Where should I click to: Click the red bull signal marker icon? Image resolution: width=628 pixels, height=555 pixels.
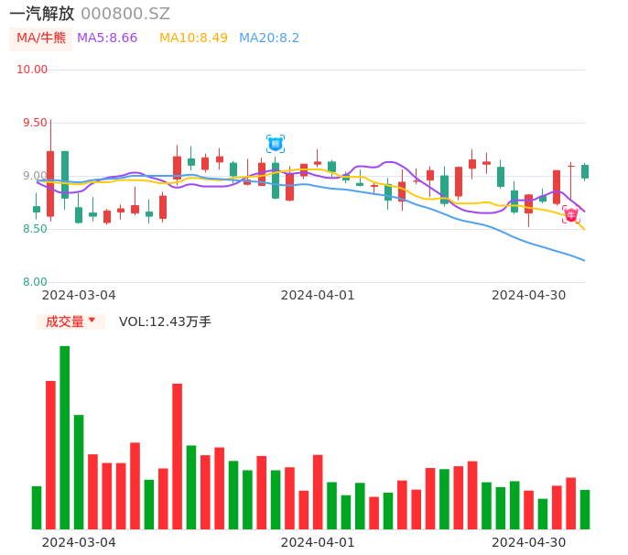[x=571, y=214]
